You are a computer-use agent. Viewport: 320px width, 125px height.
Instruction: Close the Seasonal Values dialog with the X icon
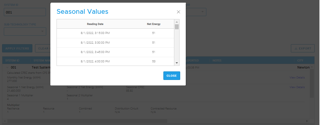178,12
